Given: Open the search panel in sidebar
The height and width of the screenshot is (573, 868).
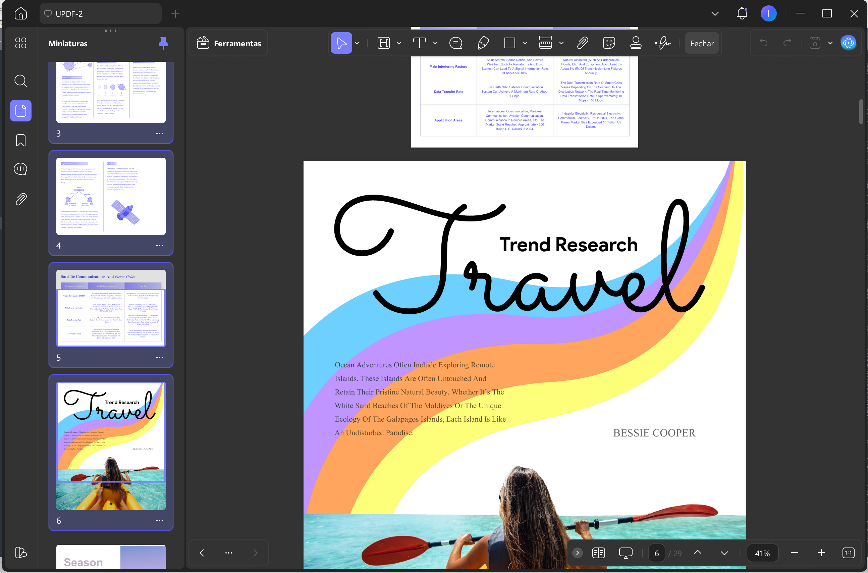Looking at the screenshot, I should (21, 81).
